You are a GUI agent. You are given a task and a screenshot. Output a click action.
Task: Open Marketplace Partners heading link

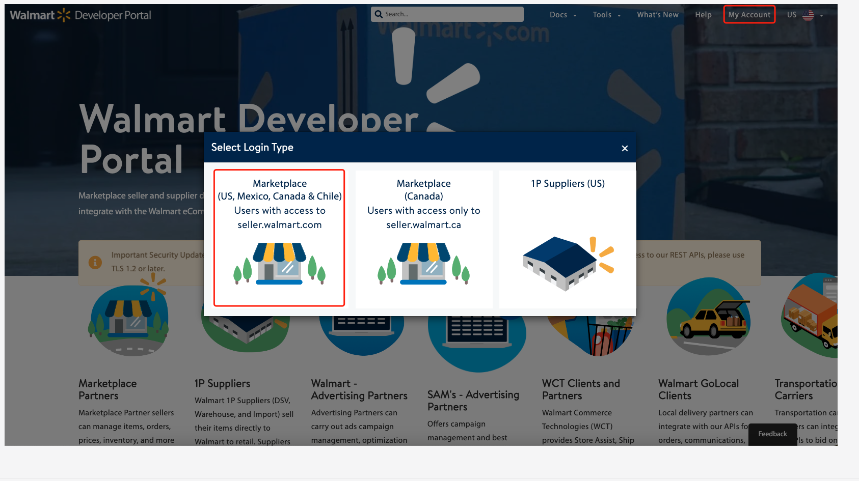coord(108,389)
